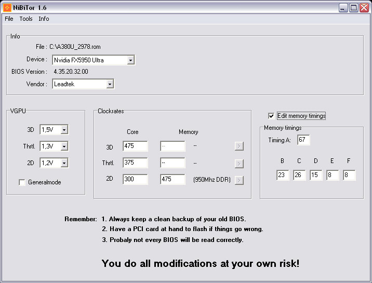Image resolution: width=372 pixels, height=283 pixels.
Task: Click BIOS version text 4.35.20.32.00
Action: coord(71,72)
